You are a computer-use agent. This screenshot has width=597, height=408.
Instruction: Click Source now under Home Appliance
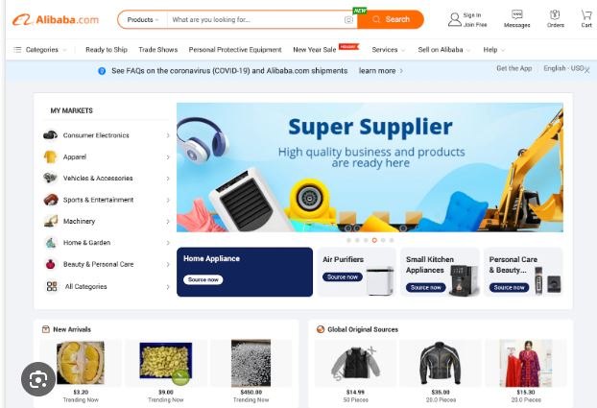203,279
